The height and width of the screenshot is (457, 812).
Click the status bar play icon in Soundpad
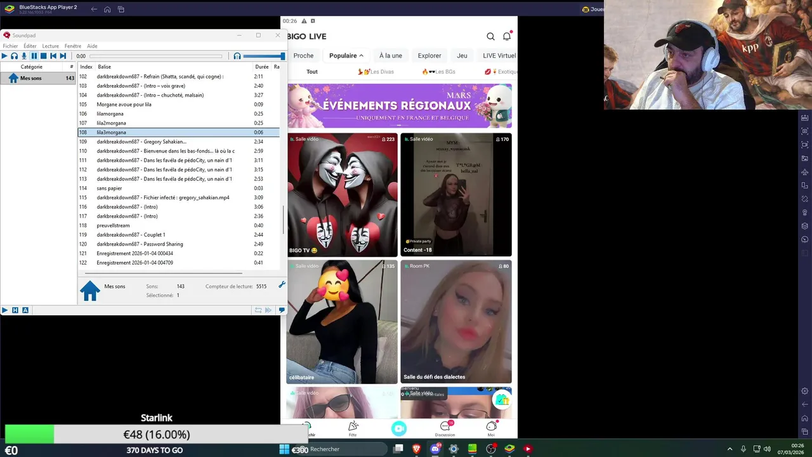point(5,310)
